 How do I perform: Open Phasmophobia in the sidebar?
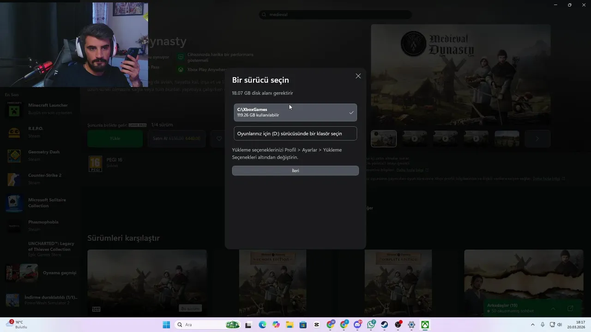click(41, 225)
